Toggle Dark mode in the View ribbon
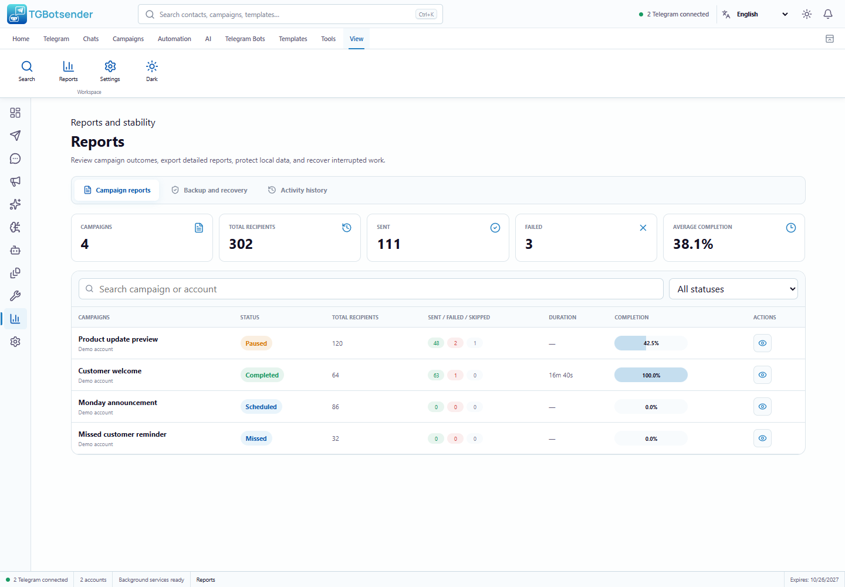This screenshot has width=845, height=587. coord(152,71)
